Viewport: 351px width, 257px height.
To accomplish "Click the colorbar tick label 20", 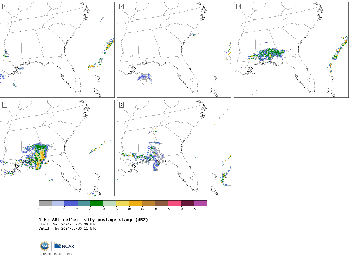I will [78, 209].
